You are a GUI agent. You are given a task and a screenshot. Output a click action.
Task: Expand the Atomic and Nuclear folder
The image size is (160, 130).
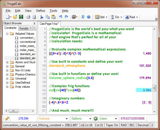7,62
